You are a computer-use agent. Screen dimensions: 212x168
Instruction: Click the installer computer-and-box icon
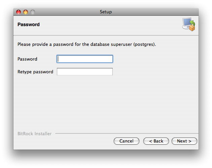coord(189,24)
